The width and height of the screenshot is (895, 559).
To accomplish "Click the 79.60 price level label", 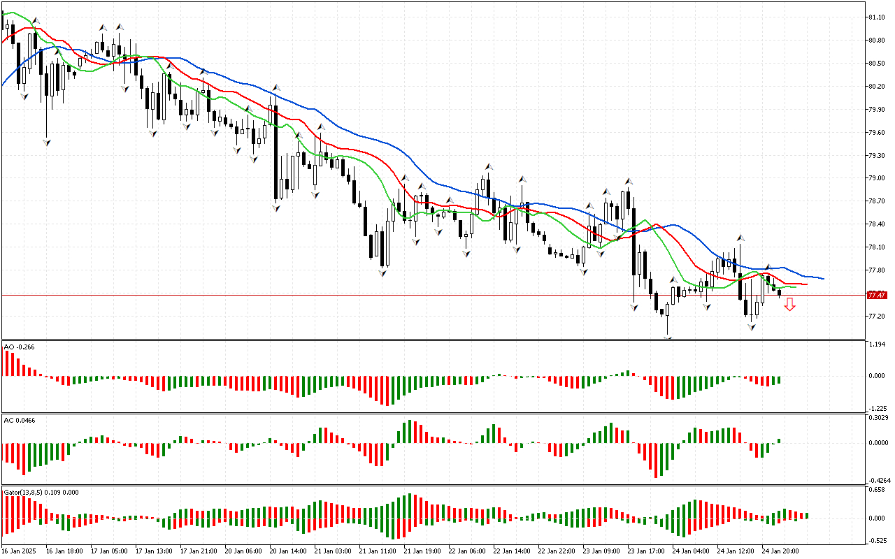I will point(877,132).
